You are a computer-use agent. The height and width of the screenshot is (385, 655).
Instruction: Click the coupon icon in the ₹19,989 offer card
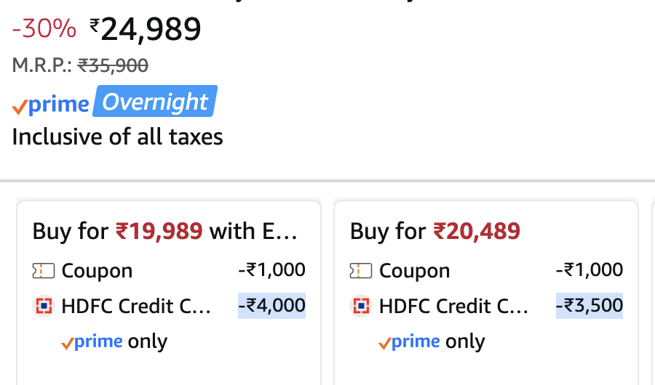click(44, 271)
